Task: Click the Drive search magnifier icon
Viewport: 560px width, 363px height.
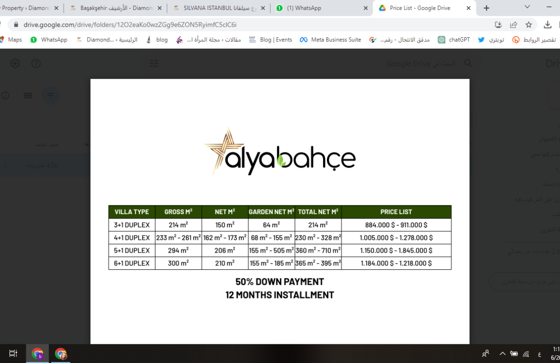Action: pyautogui.click(x=468, y=64)
